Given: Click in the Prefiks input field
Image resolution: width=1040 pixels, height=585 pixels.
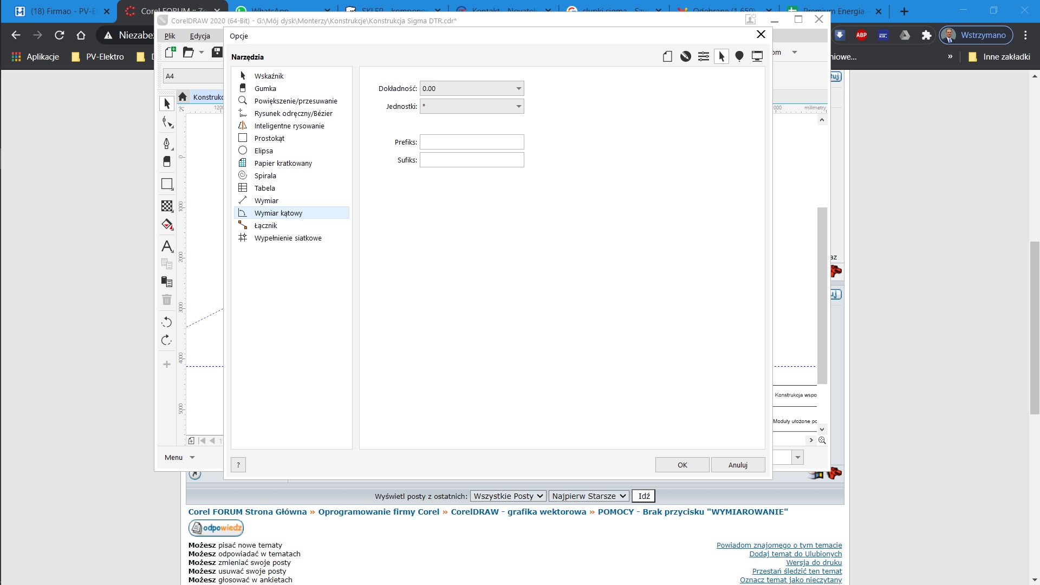Looking at the screenshot, I should pyautogui.click(x=472, y=142).
